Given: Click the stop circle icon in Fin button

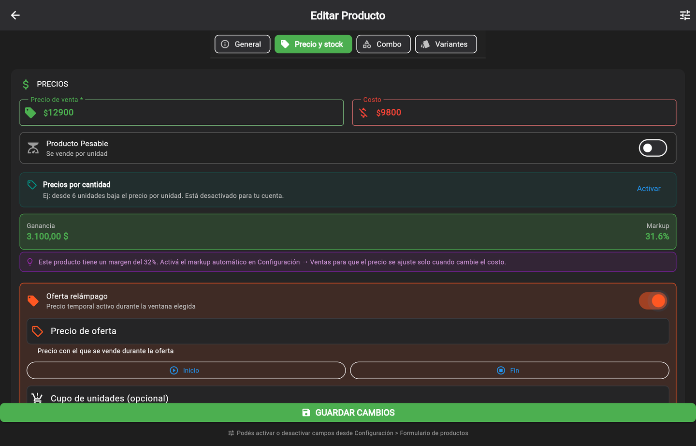Looking at the screenshot, I should coord(501,371).
